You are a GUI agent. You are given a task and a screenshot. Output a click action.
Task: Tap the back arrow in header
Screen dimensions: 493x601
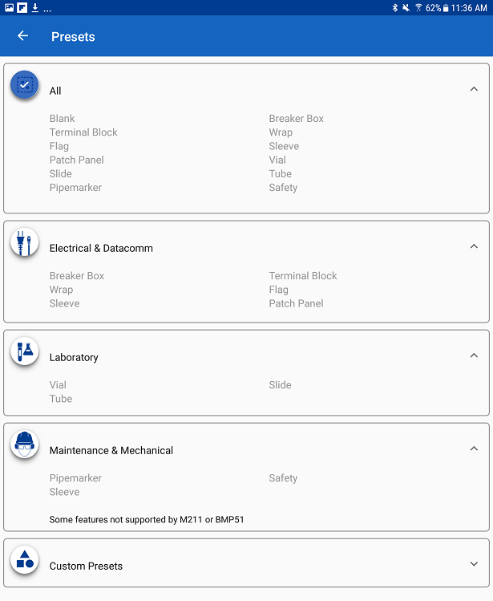[22, 36]
